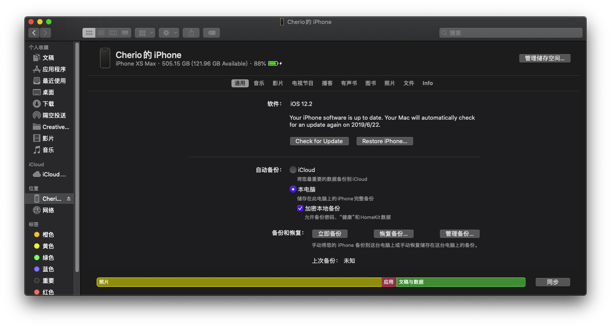Image resolution: width=611 pixels, height=328 pixels.
Task: Eject Cherio iPhone from sidebar
Action: pos(69,199)
